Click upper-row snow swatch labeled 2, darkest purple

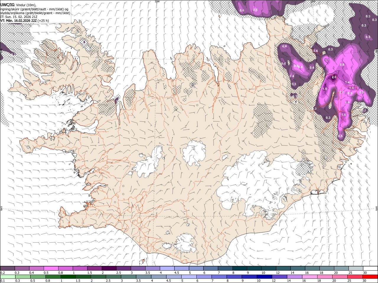pyautogui.click(x=109, y=268)
